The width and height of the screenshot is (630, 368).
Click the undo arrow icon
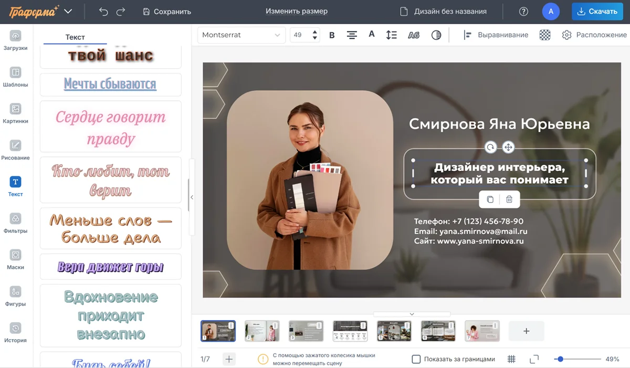(x=103, y=12)
